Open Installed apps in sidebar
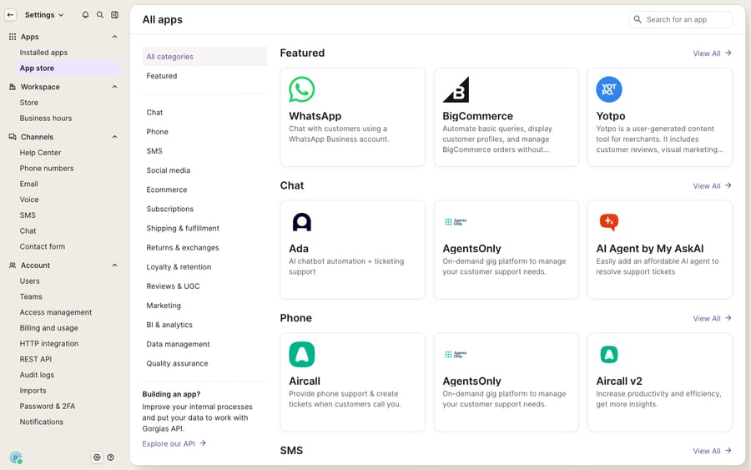 pyautogui.click(x=43, y=53)
